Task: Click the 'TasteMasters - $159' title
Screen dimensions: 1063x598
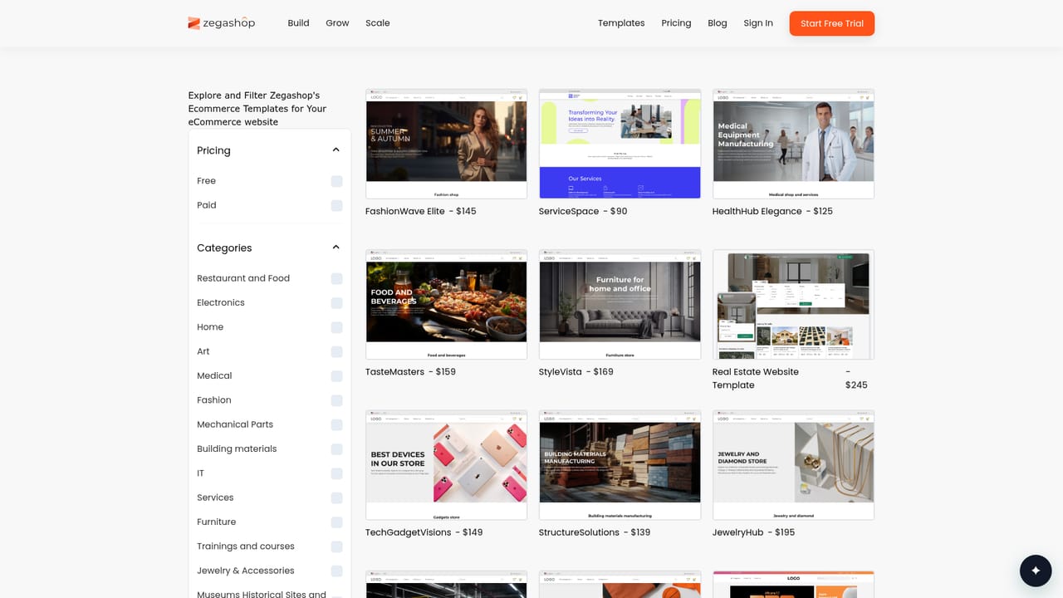Action: (410, 372)
